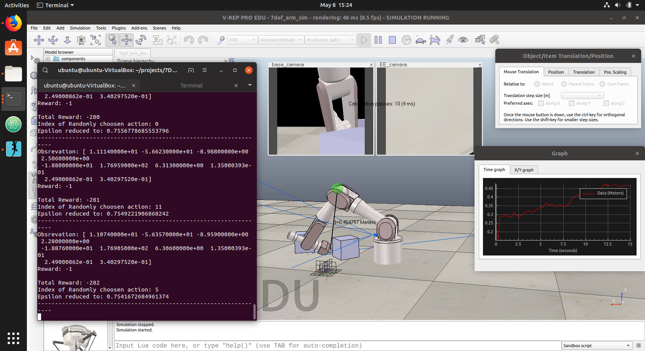Open the Simulation menu

80,28
